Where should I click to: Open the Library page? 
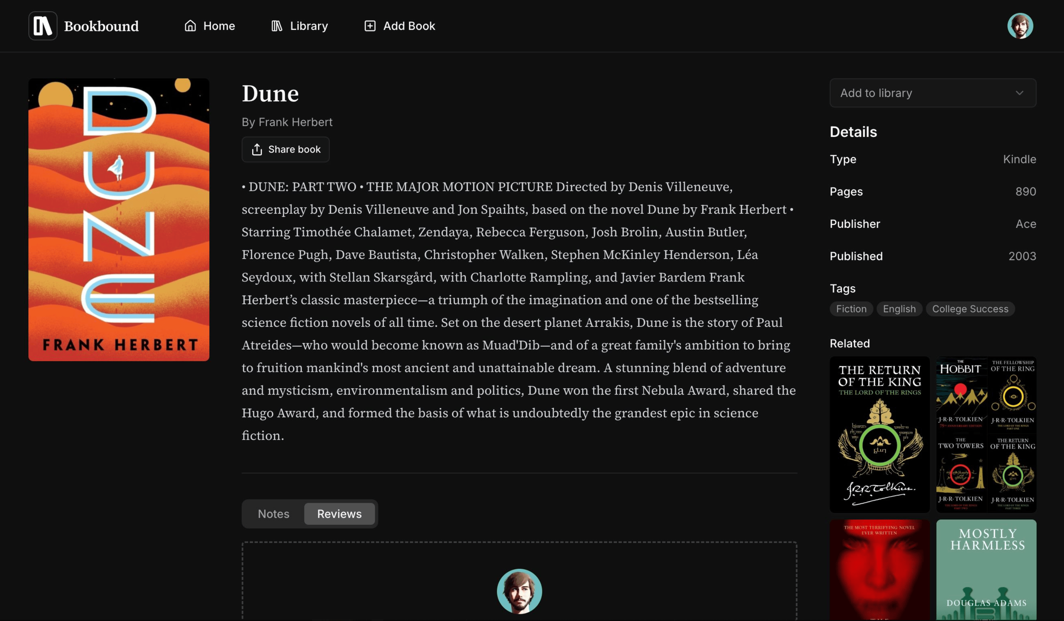(299, 26)
